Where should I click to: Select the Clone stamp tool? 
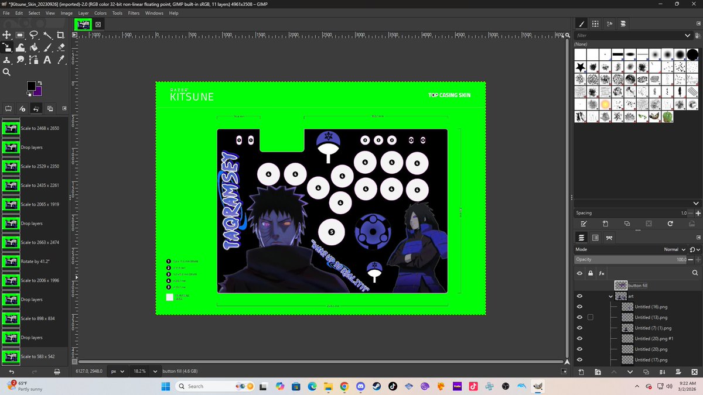(7, 60)
